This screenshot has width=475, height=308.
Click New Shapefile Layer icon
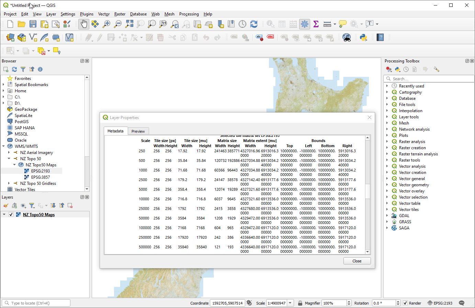pyautogui.click(x=33, y=37)
